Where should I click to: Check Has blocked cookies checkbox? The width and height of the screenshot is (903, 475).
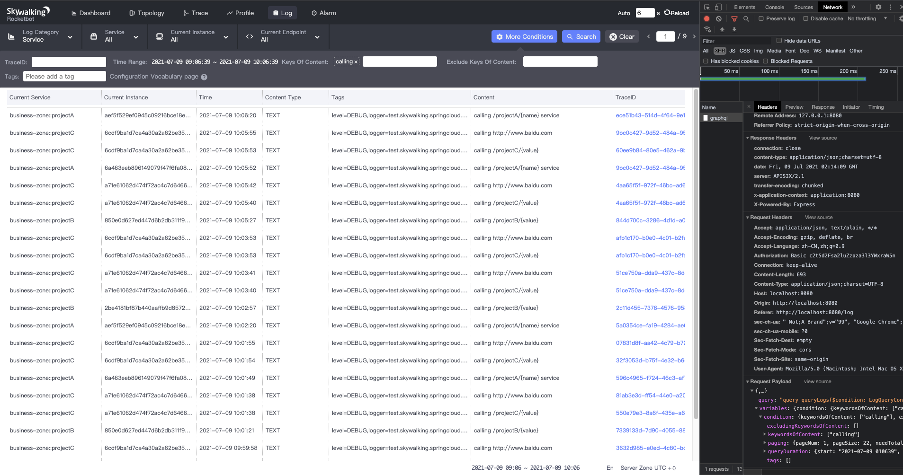coord(706,61)
